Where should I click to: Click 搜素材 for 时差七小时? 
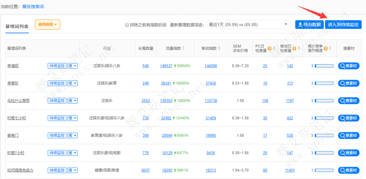click(x=349, y=118)
